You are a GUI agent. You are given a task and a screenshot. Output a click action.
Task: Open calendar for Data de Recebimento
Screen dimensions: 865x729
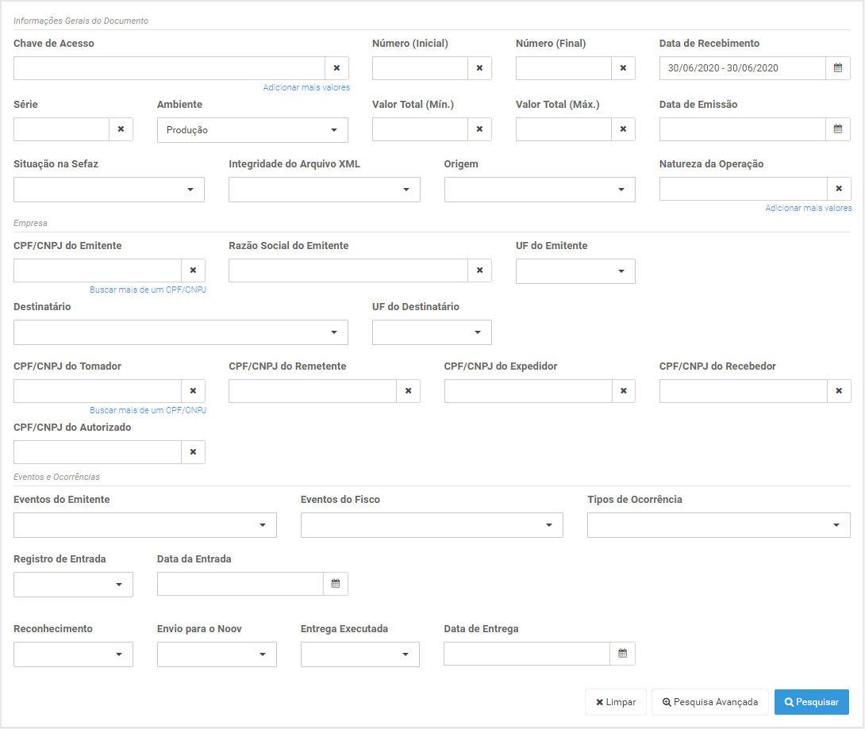[838, 68]
